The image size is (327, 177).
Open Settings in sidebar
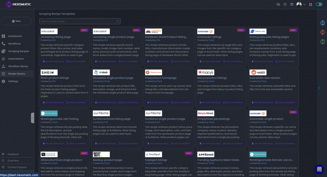[x=13, y=81]
